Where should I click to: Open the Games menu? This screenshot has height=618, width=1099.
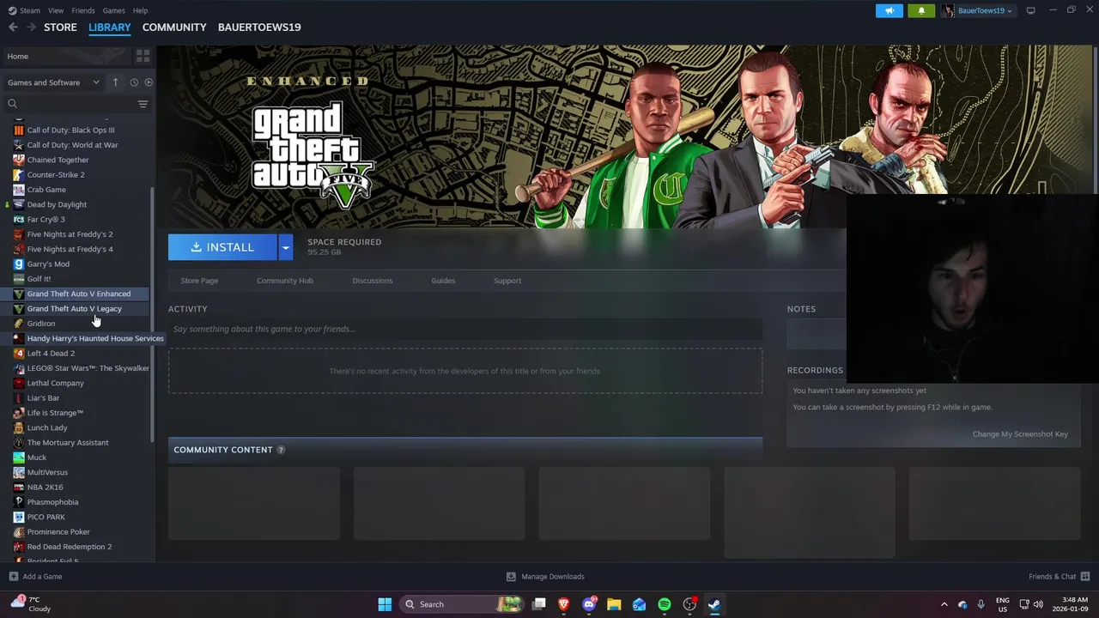tap(113, 10)
